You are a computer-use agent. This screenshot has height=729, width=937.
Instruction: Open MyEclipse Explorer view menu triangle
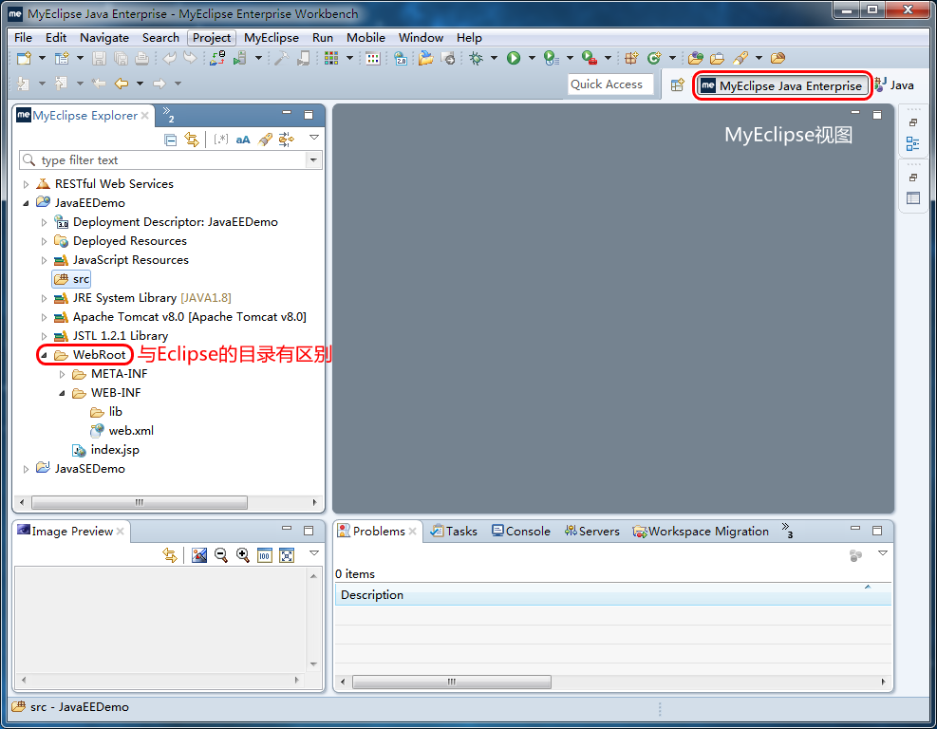click(313, 138)
